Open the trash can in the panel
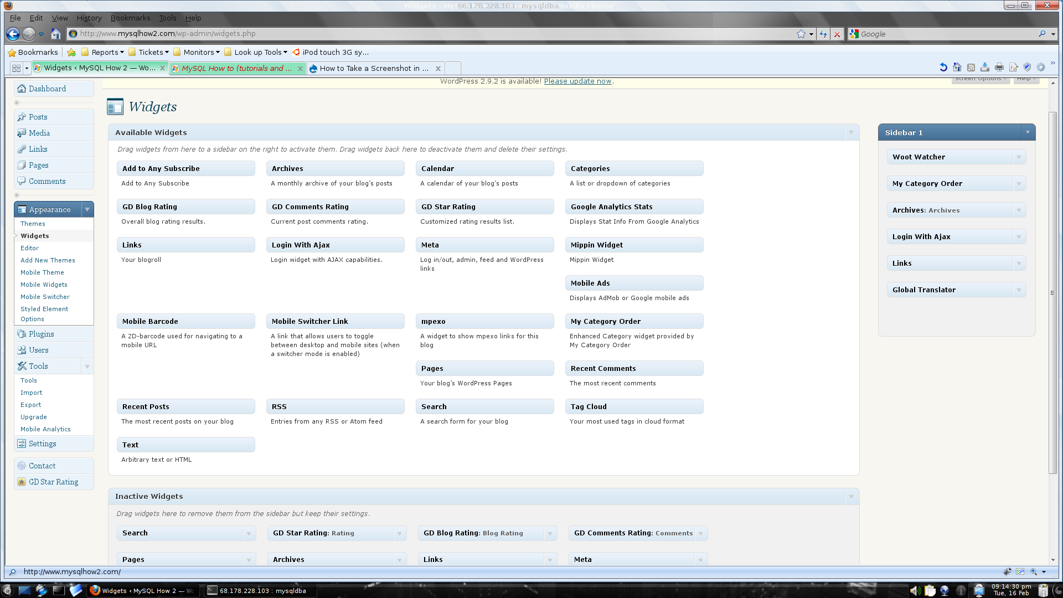 1043,591
